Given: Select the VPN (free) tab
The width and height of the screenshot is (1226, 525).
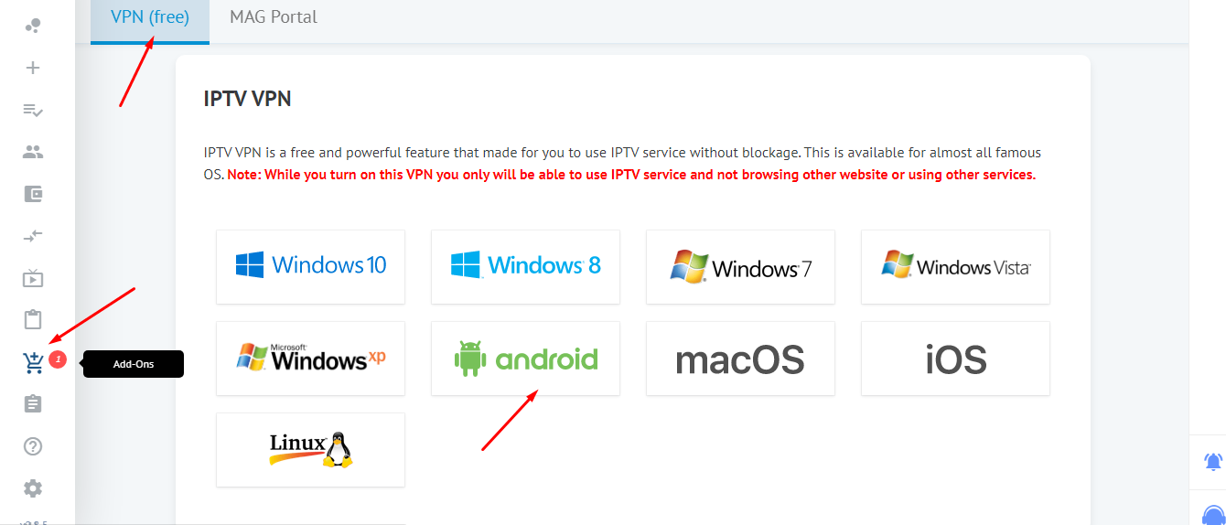Looking at the screenshot, I should click(x=150, y=16).
